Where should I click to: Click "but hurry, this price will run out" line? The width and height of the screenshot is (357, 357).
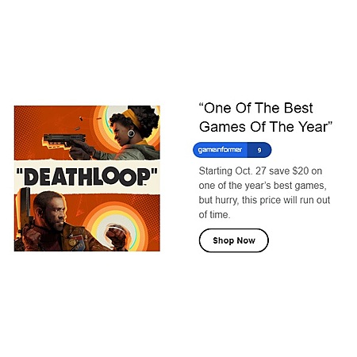coord(264,200)
